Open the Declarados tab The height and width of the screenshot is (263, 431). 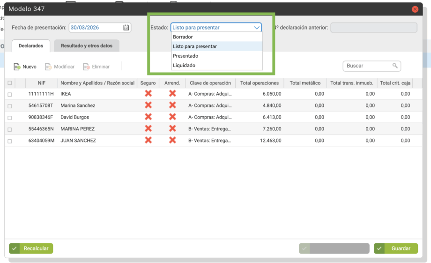coord(31,46)
